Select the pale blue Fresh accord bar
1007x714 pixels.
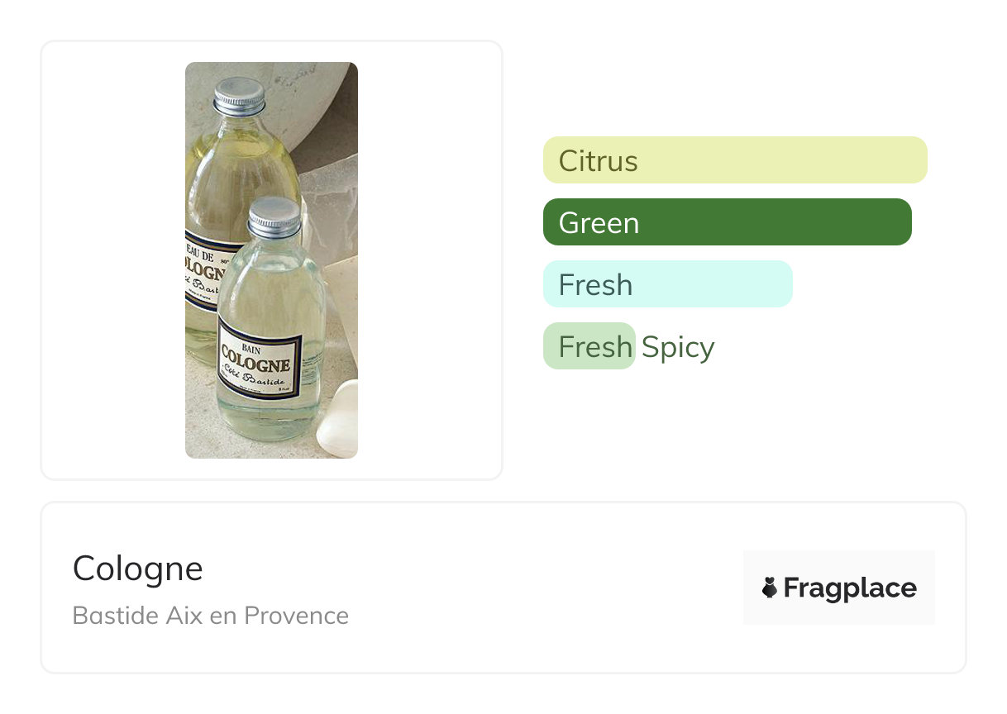(x=667, y=284)
